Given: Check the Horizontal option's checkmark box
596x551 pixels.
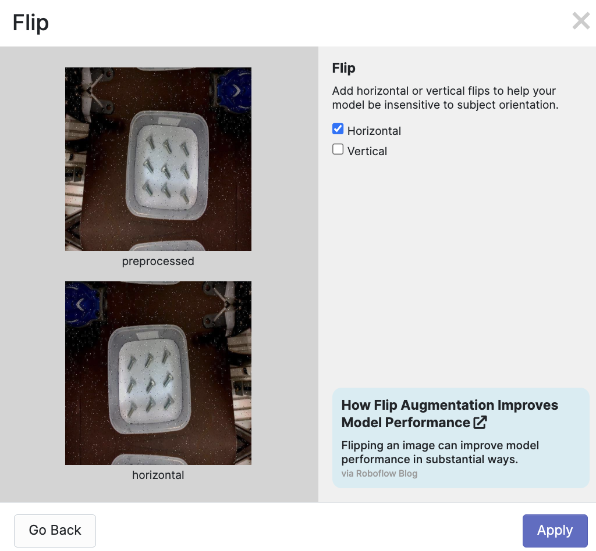Looking at the screenshot, I should point(338,128).
